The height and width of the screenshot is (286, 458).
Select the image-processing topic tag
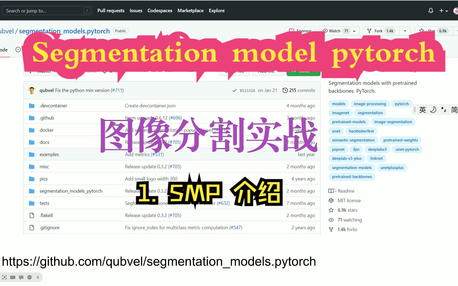[370, 104]
